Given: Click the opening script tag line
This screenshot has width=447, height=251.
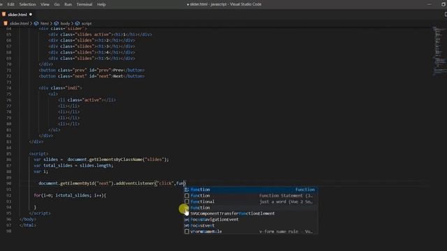Looking at the screenshot, I should [x=38, y=153].
